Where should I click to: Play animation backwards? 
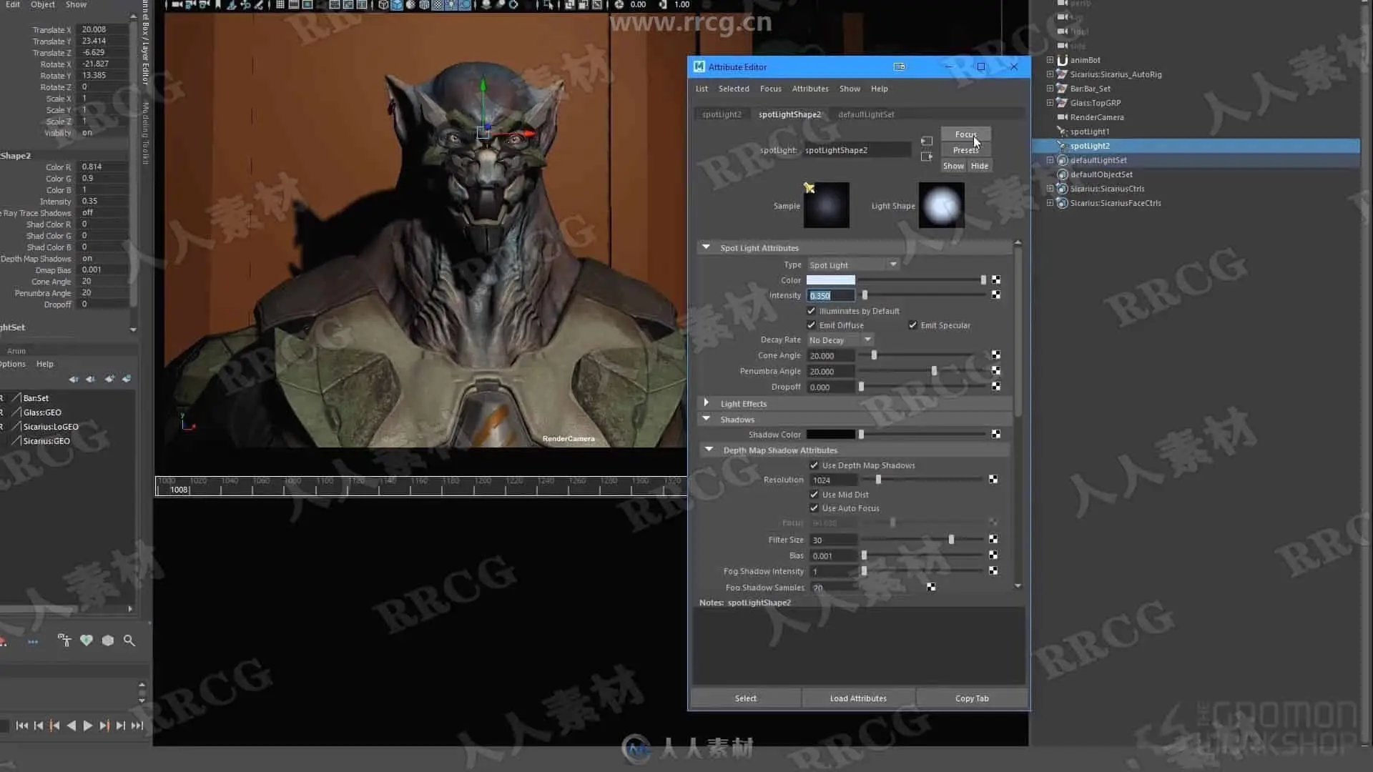coord(72,726)
